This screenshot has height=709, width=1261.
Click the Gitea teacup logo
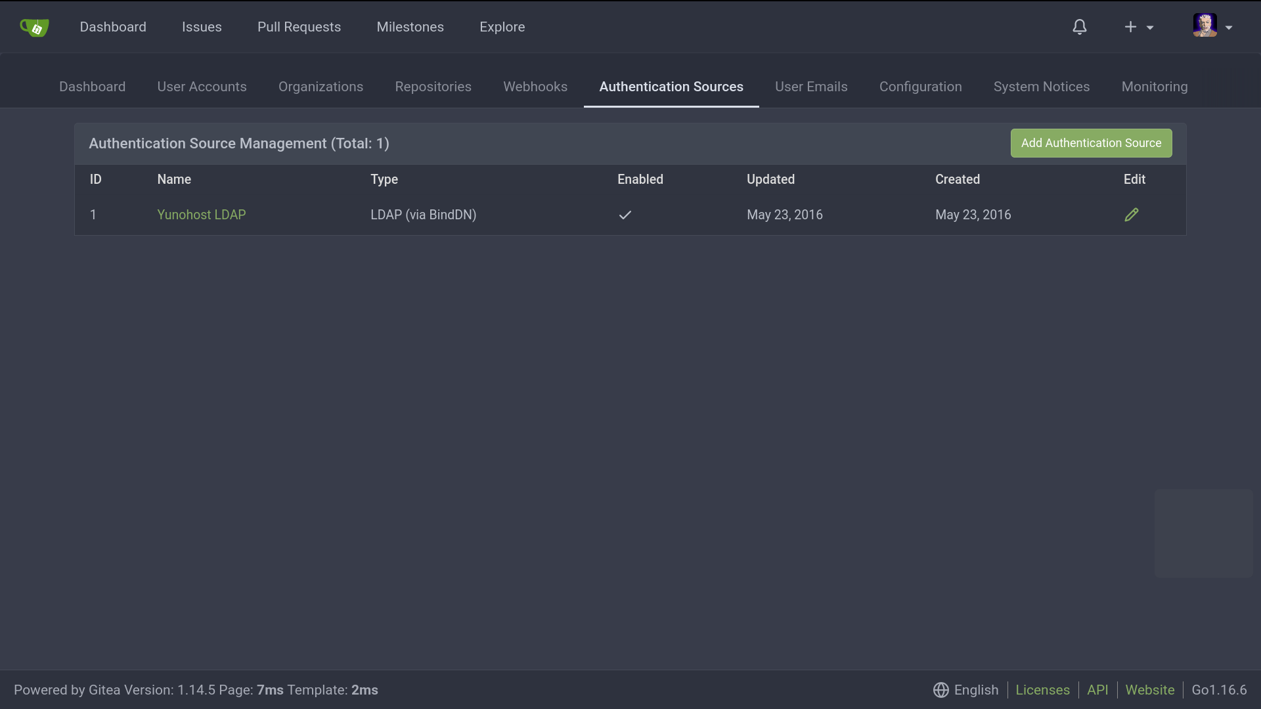pyautogui.click(x=34, y=27)
